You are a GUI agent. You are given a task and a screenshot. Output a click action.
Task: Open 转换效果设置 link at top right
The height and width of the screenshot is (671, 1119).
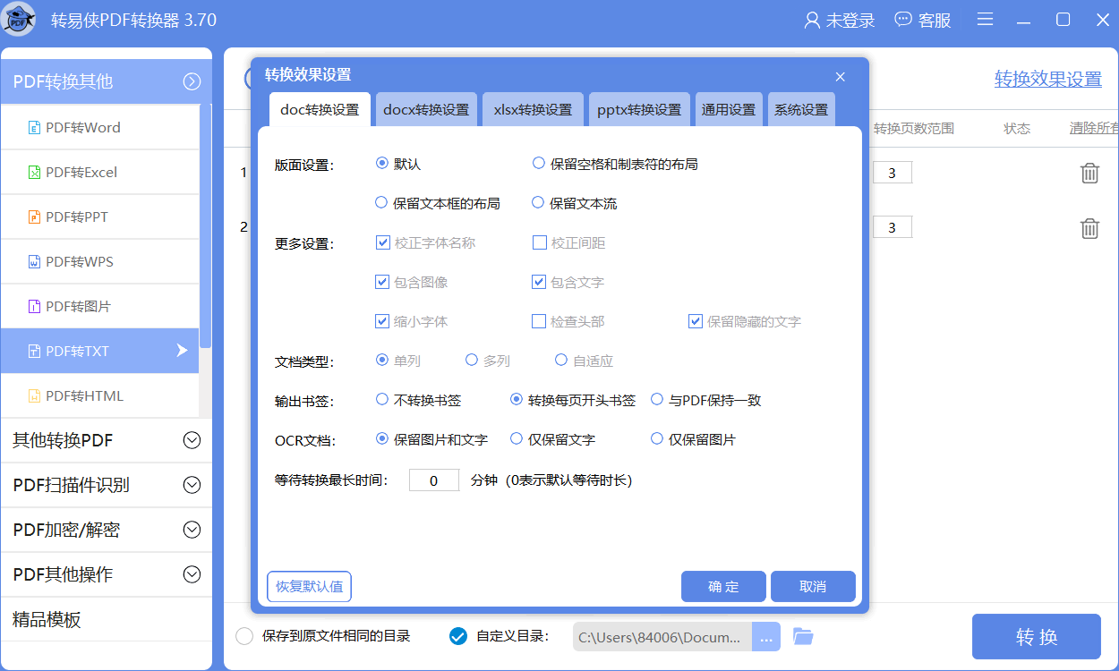click(1048, 80)
